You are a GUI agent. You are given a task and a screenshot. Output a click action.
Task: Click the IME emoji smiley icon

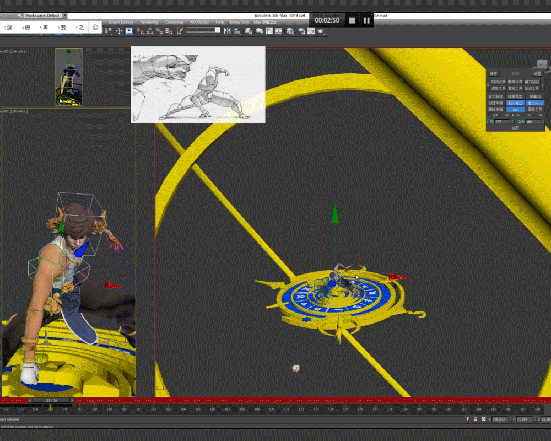[95, 28]
